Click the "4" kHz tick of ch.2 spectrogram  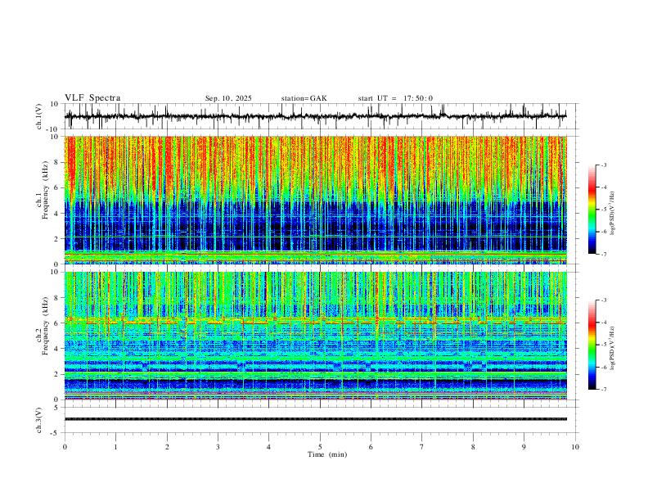[57, 349]
